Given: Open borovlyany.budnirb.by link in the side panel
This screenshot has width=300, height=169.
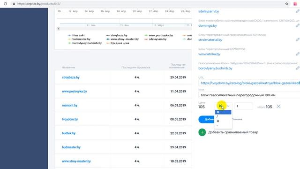Looking at the screenshot, I should pyautogui.click(x=215, y=68).
